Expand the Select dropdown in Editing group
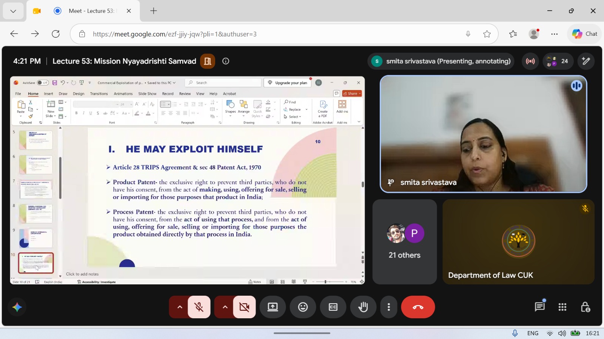The width and height of the screenshot is (604, 339). (x=293, y=117)
